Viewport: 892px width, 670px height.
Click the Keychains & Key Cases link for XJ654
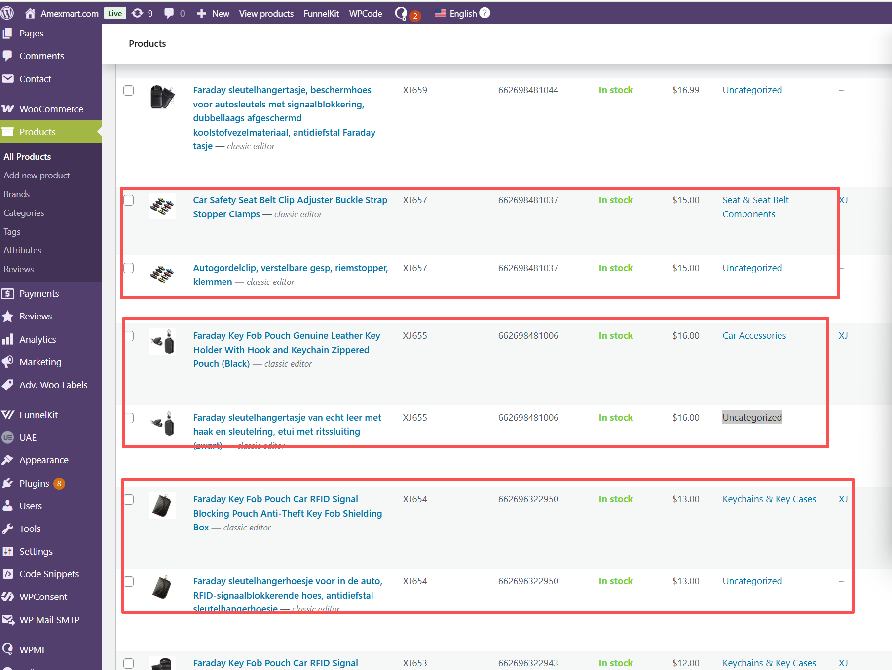(x=769, y=499)
